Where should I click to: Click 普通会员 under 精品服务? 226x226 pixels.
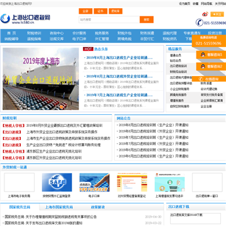[175, 55]
